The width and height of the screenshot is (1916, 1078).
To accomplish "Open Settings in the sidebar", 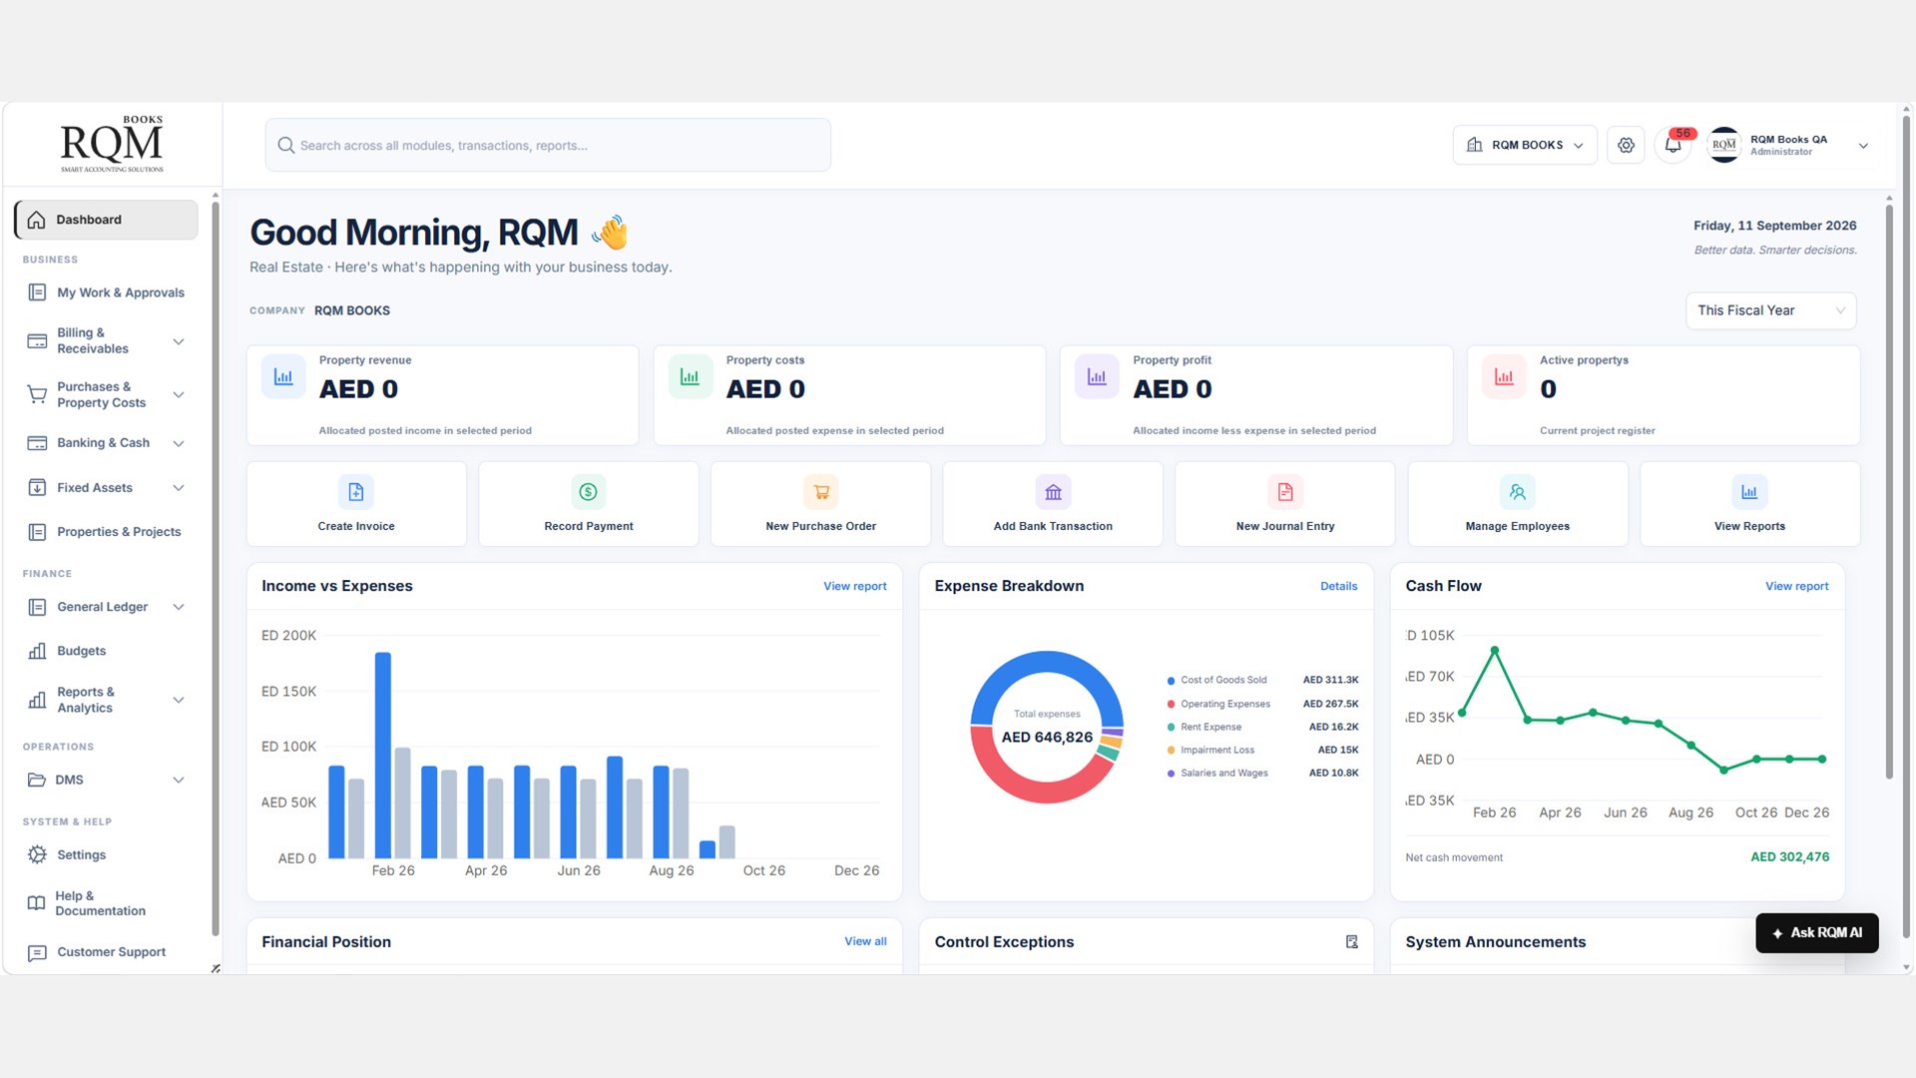I will (x=106, y=855).
